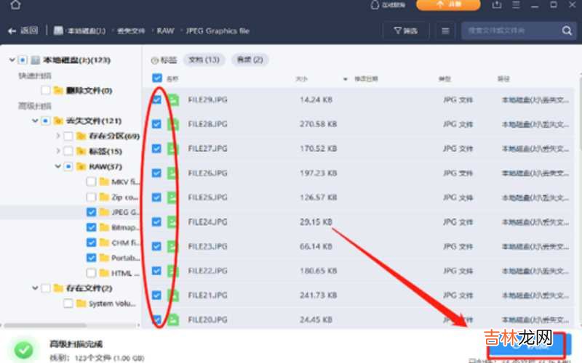Click the search magnifier icon
The image size is (582, 363).
[567, 31]
